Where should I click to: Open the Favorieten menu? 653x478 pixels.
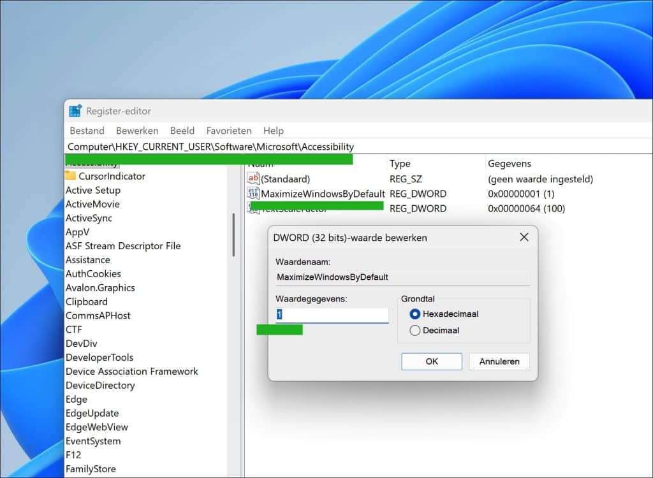(x=229, y=131)
